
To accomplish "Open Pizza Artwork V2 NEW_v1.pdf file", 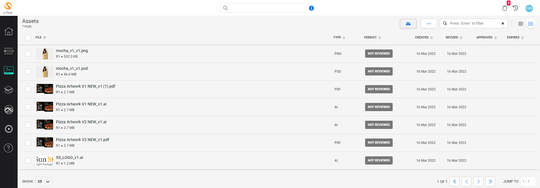I will pos(82,140).
